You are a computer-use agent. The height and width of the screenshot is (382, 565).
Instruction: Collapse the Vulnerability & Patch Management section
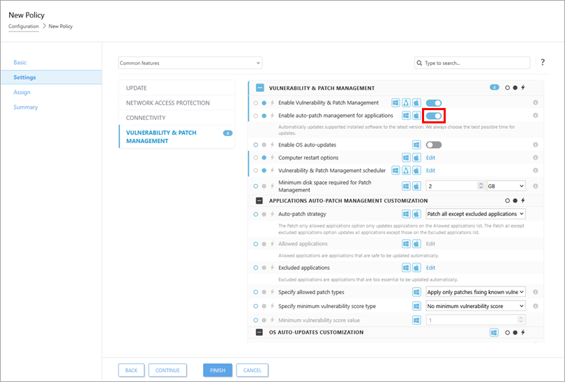(259, 88)
